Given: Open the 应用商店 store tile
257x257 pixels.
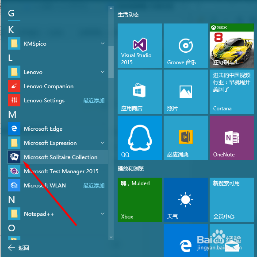Looking at the screenshot, I should [140, 92].
